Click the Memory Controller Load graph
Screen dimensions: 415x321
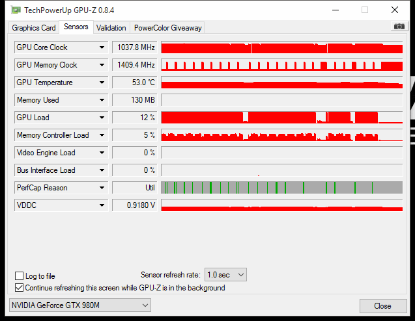coord(282,135)
